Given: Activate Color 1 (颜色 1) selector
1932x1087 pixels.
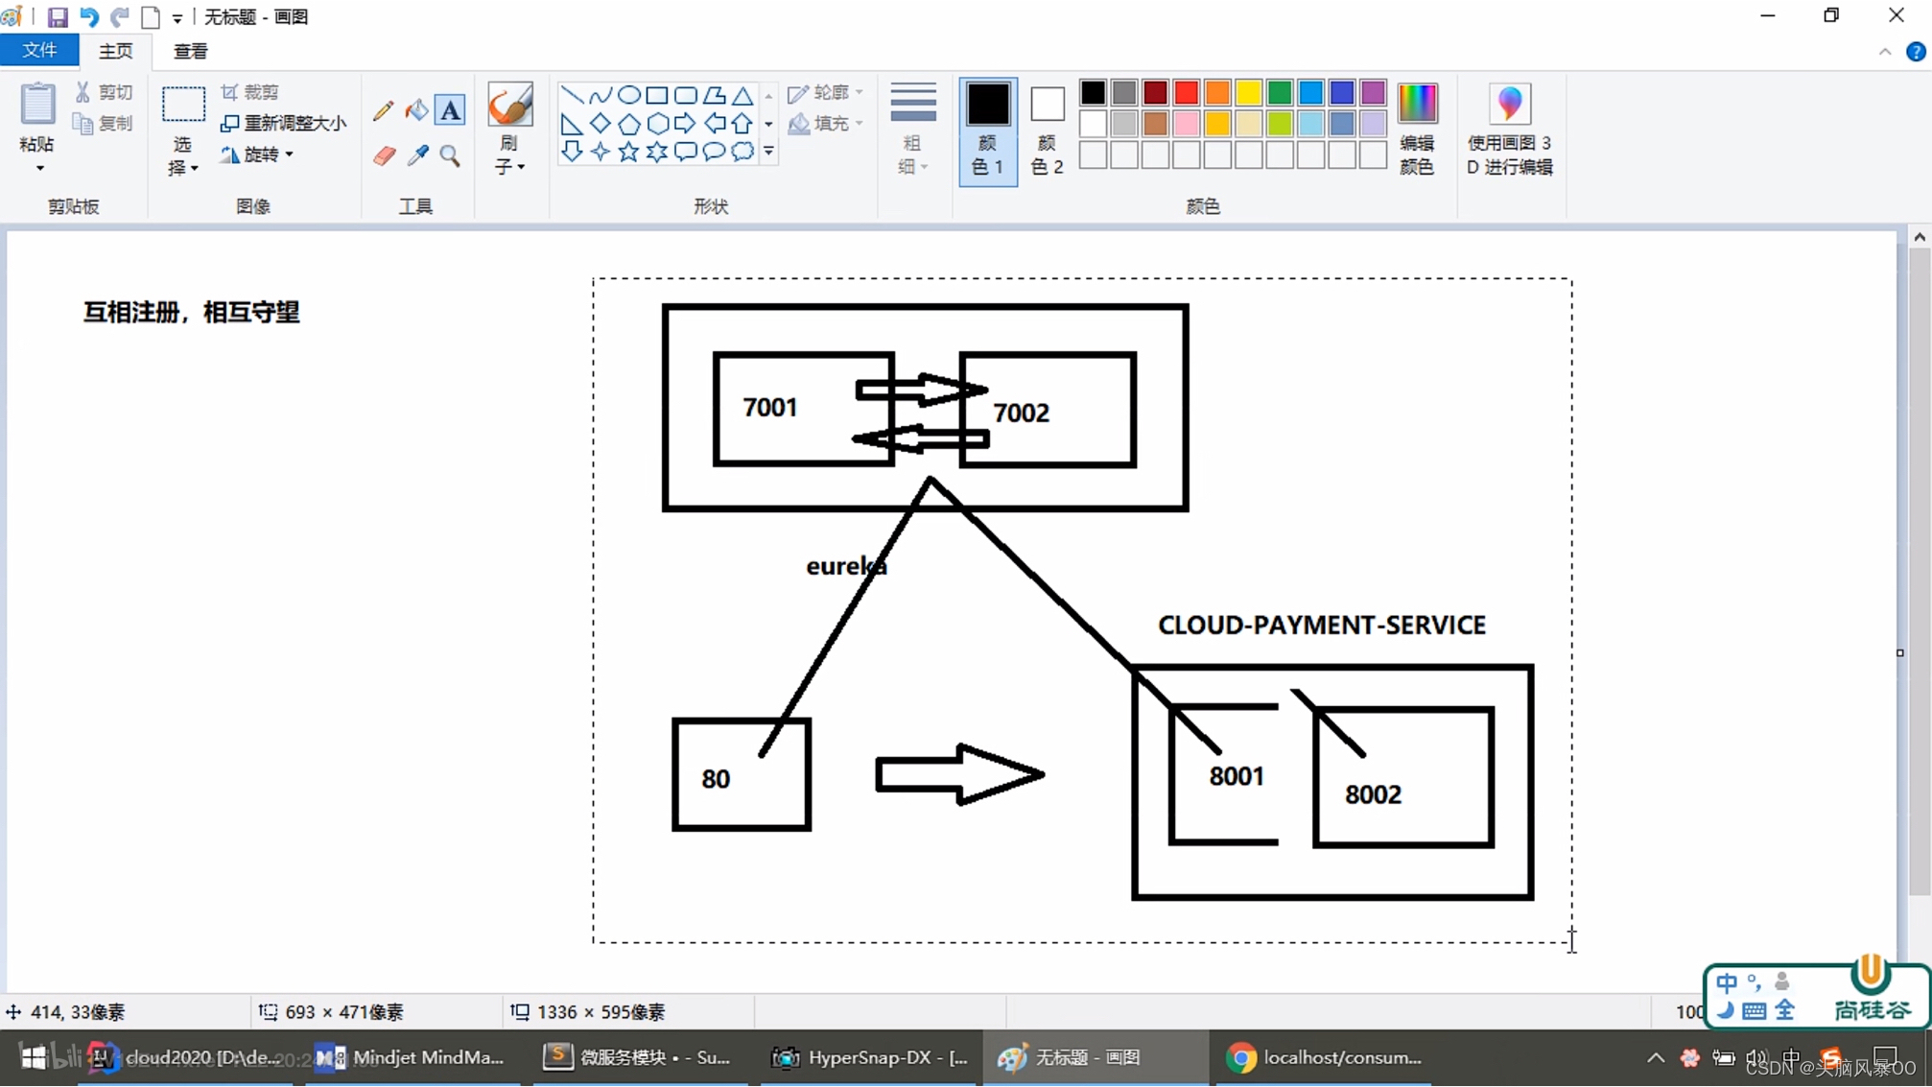Looking at the screenshot, I should click(988, 130).
